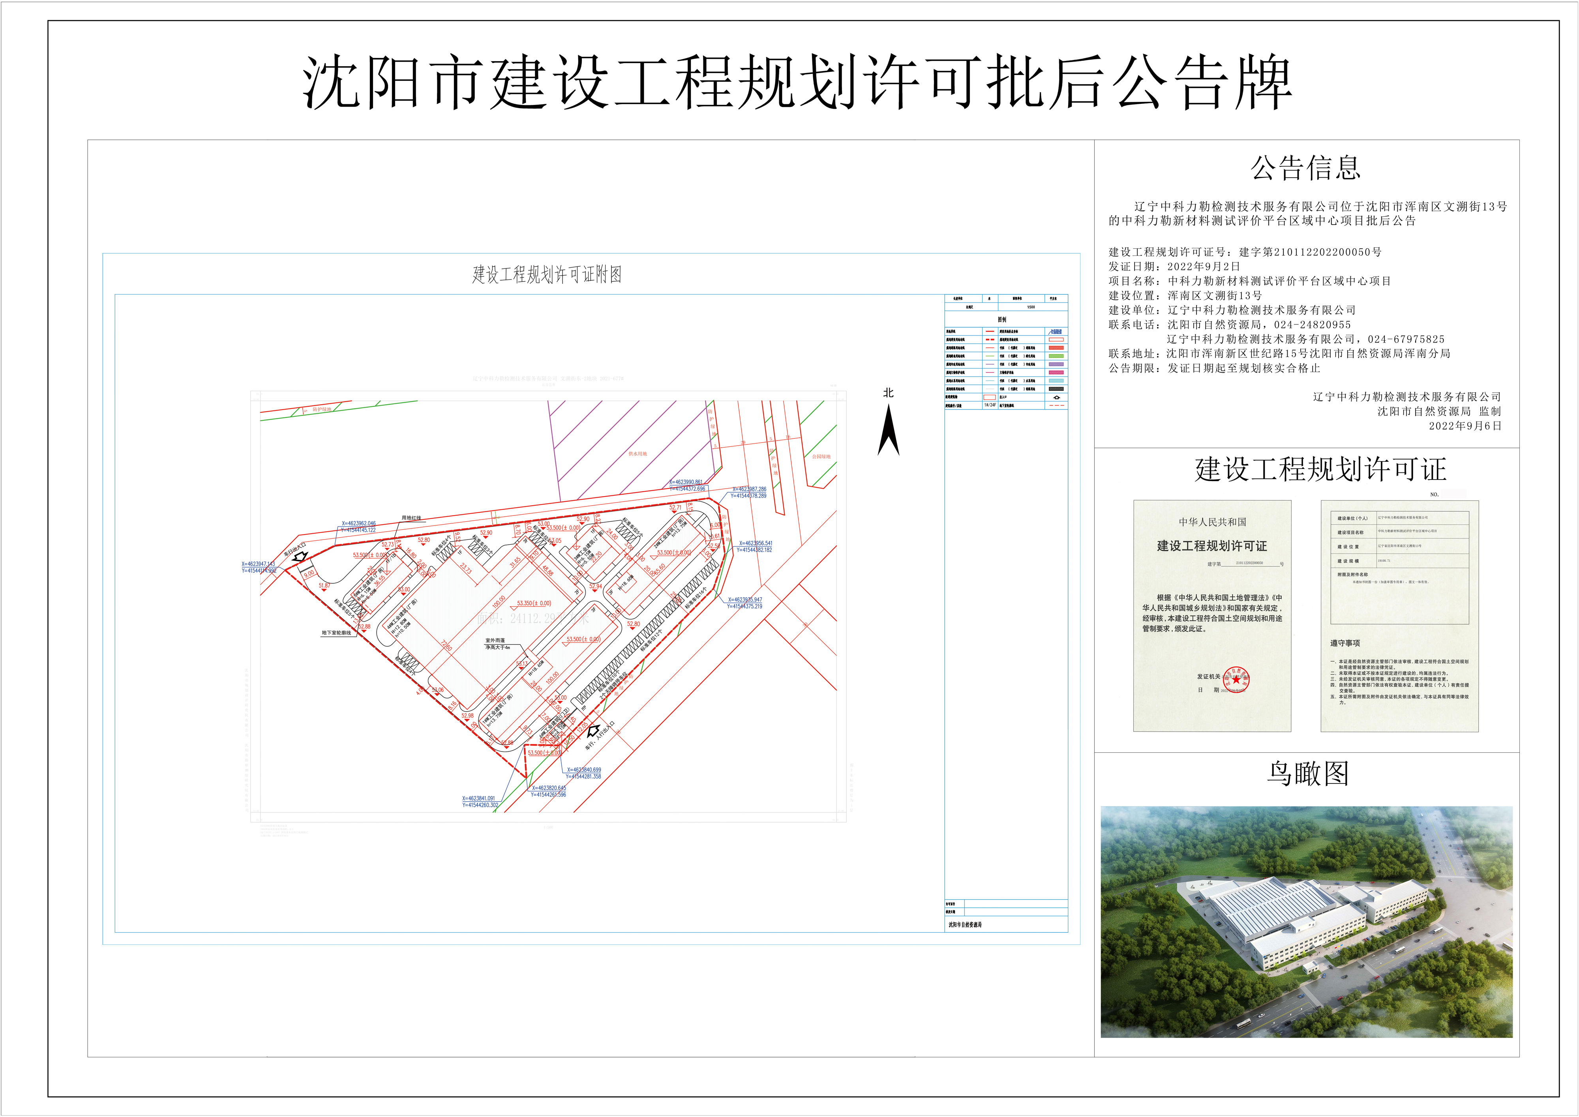Viewport: 1579px width, 1117px height.
Task: Click the entrance arrow symbol in the legend
Action: coord(1057,397)
